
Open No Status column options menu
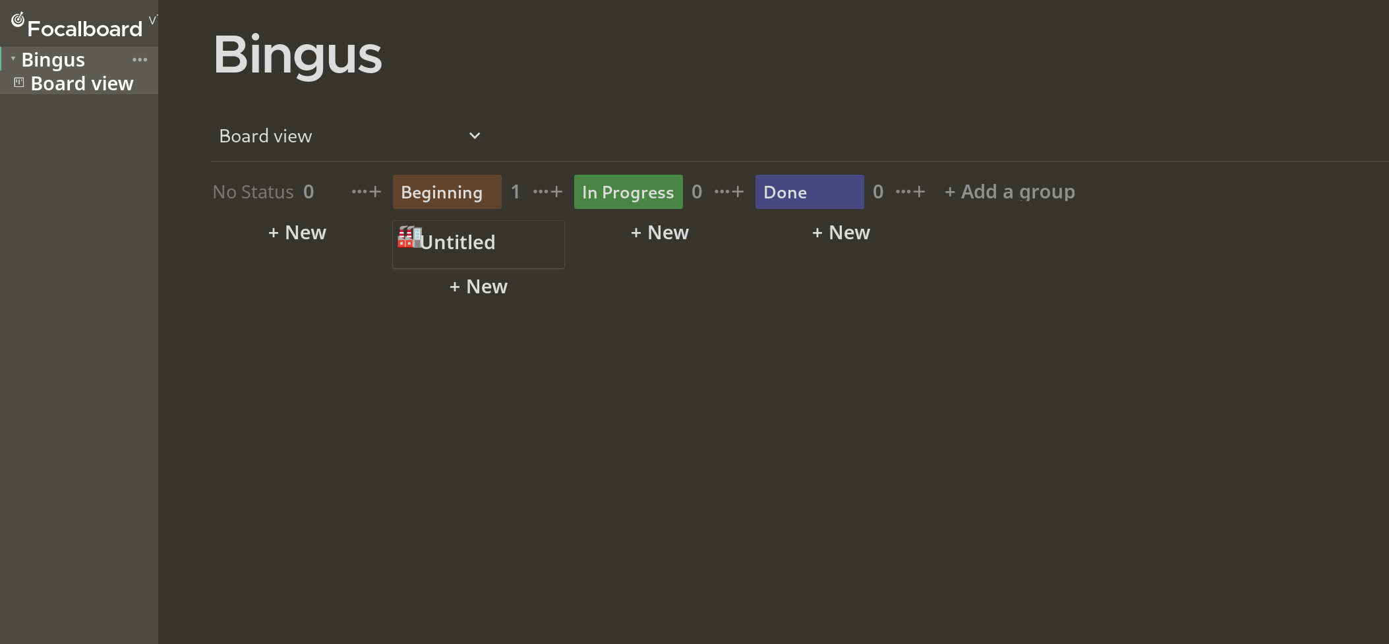tap(359, 192)
